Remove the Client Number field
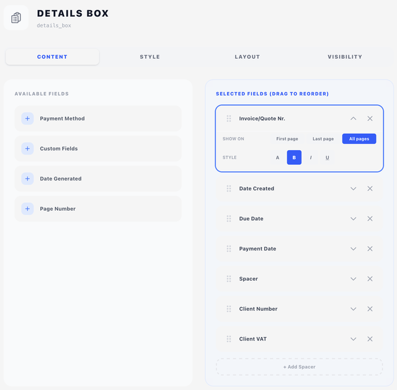The height and width of the screenshot is (390, 397). (x=370, y=309)
